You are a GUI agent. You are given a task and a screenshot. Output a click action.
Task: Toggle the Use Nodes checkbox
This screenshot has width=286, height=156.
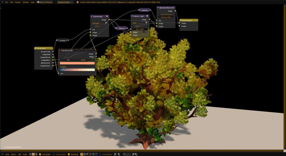coord(40,154)
